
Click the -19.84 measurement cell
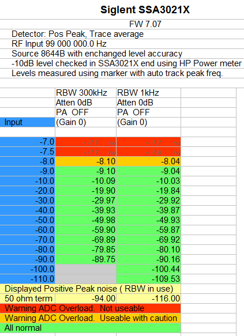tap(149, 191)
